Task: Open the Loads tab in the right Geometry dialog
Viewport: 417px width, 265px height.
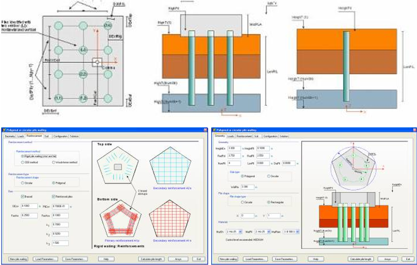Action: click(x=231, y=136)
